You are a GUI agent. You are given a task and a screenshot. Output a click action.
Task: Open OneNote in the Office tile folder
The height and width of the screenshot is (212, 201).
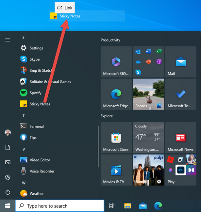159,62
